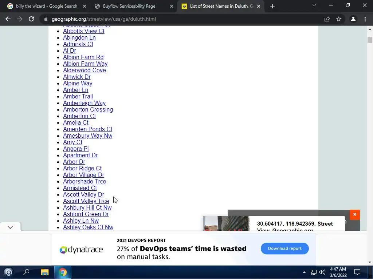Open the Arbor Dr link
The image size is (373, 279).
[74, 162]
